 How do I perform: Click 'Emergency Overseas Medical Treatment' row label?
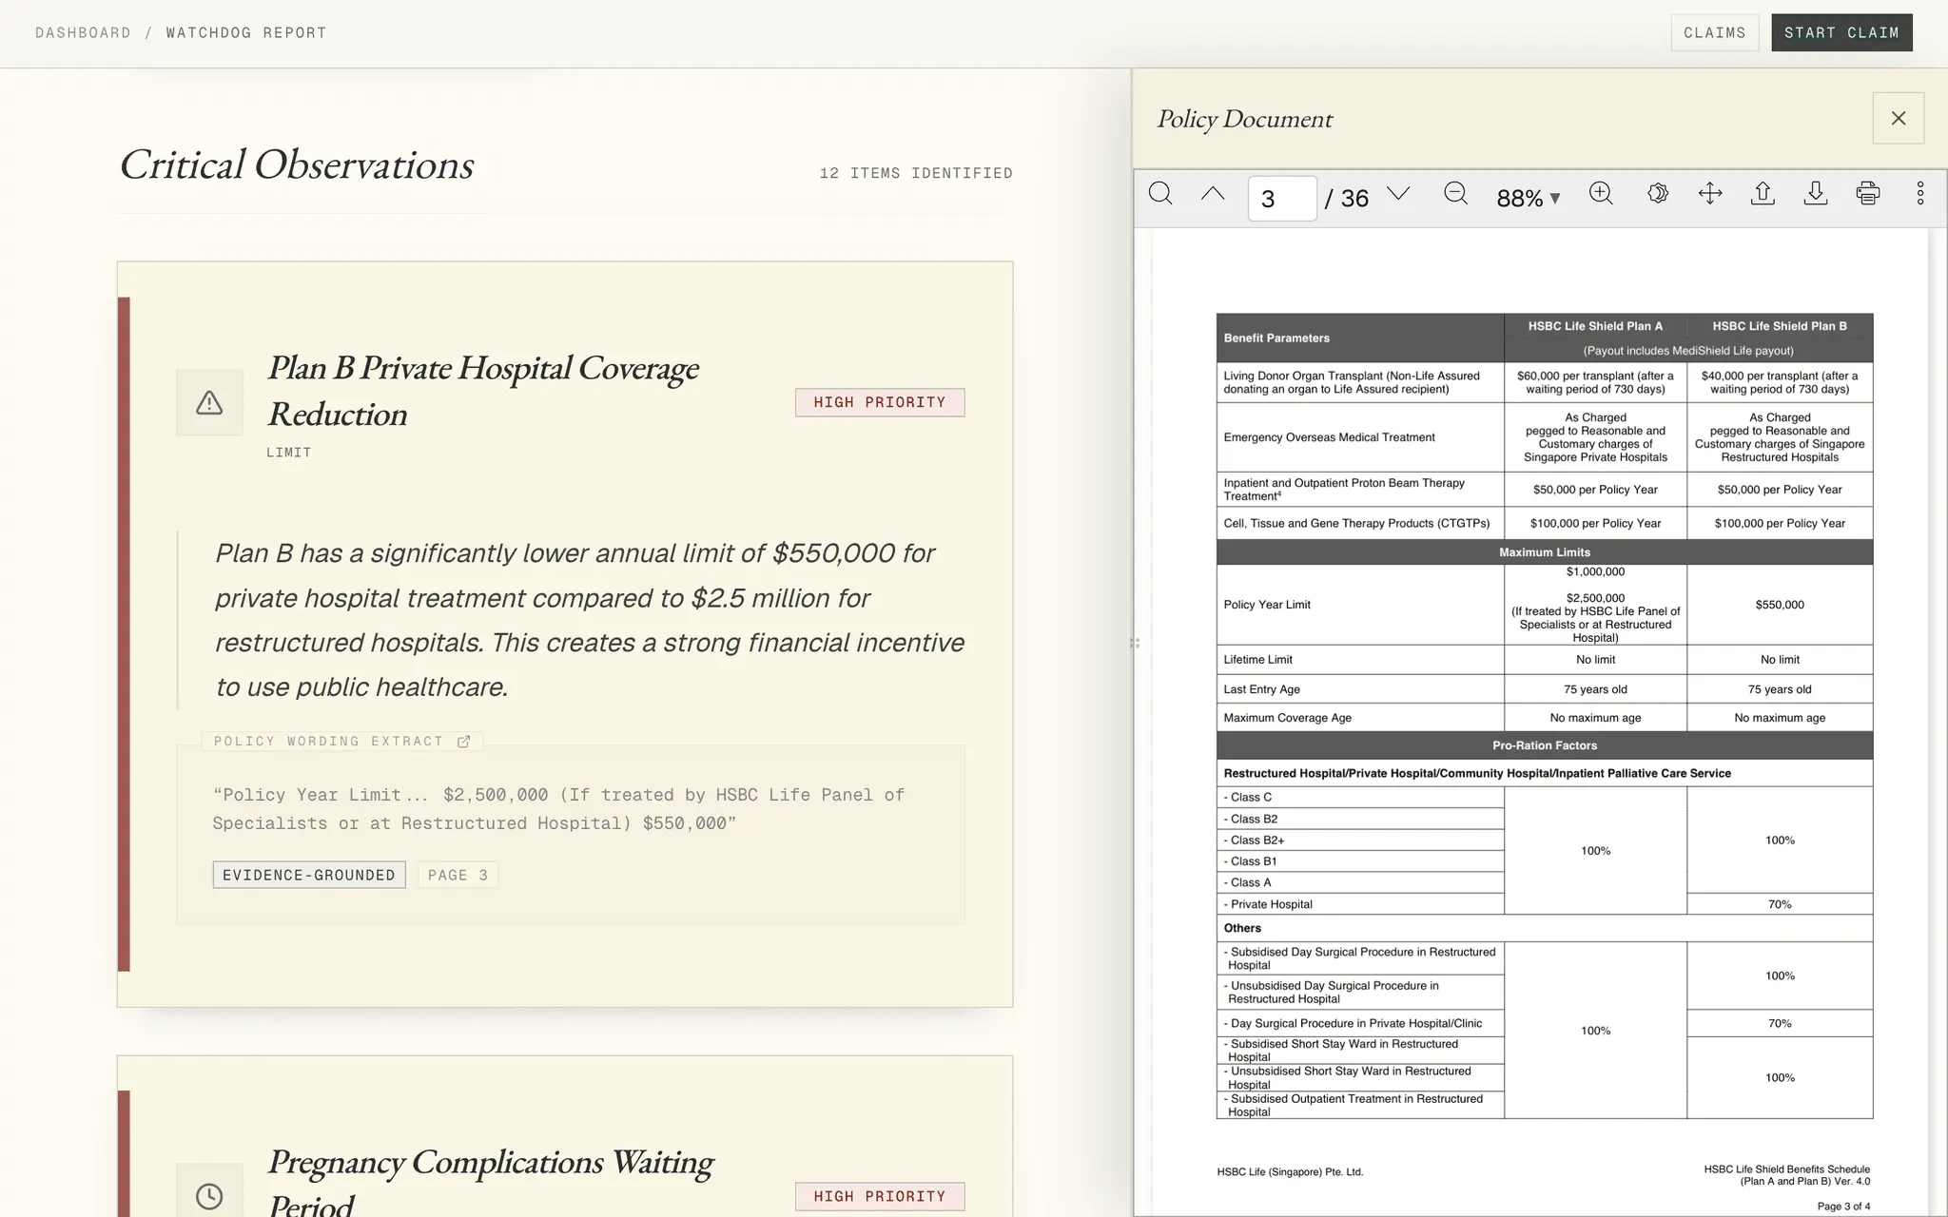(x=1329, y=437)
